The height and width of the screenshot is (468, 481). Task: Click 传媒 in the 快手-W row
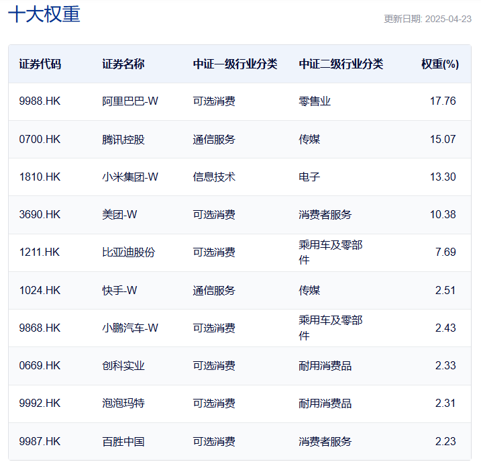(x=309, y=290)
